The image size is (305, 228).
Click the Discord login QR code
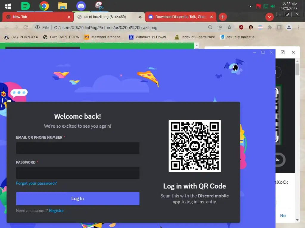pyautogui.click(x=195, y=146)
